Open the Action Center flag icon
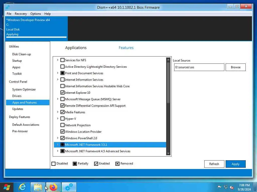This screenshot has height=192, width=257. [x=219, y=187]
